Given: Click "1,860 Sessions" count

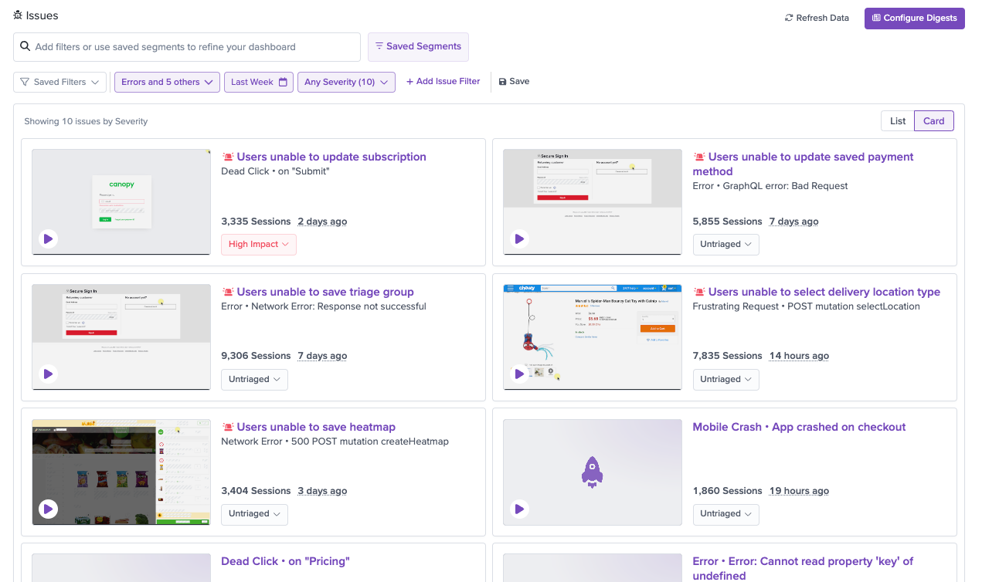Looking at the screenshot, I should pyautogui.click(x=728, y=491).
